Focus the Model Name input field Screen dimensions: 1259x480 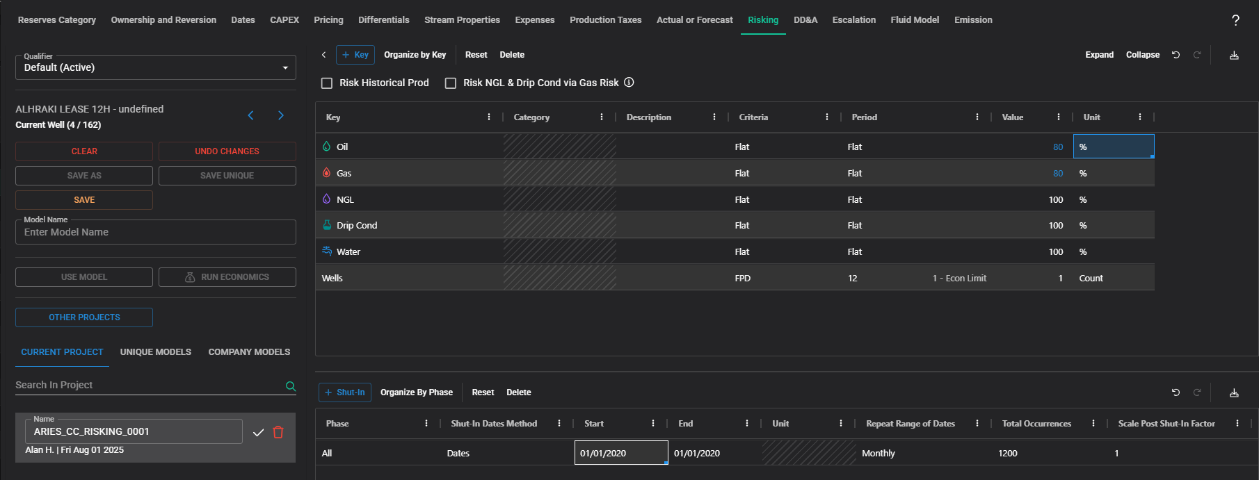156,232
